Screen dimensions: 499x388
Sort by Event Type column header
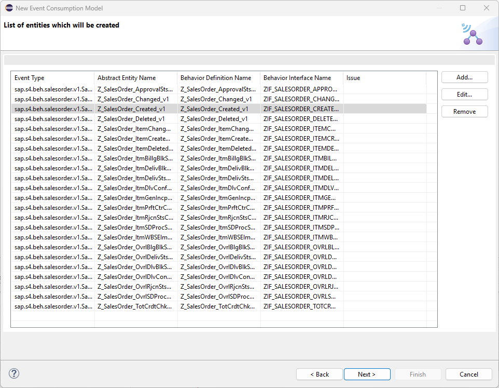pos(52,78)
